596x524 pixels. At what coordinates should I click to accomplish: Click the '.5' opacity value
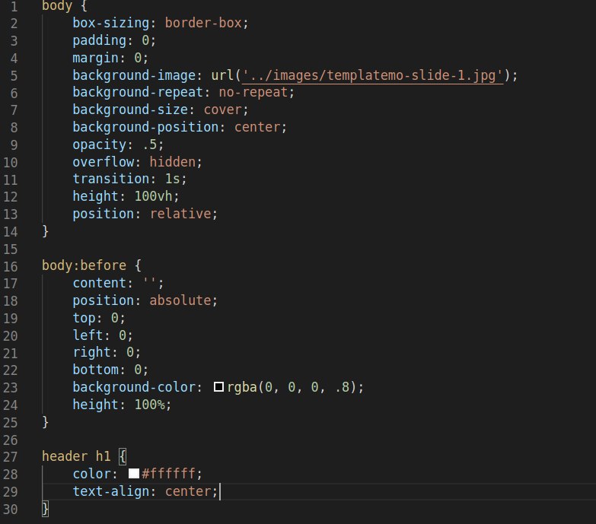pyautogui.click(x=149, y=144)
